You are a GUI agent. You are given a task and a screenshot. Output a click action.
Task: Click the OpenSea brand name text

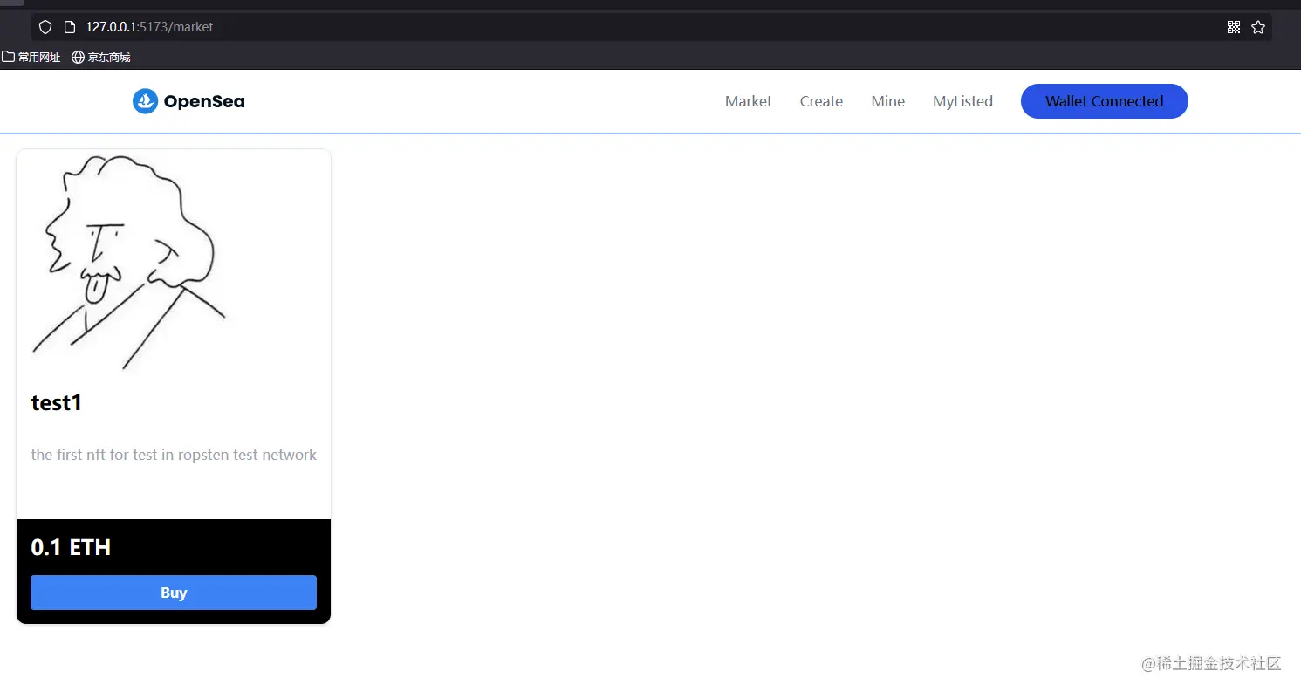204,101
